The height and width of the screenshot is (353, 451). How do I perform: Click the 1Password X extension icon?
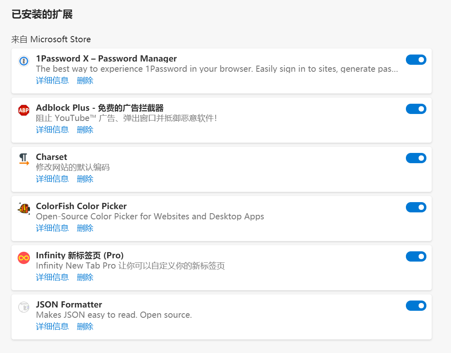tap(24, 61)
